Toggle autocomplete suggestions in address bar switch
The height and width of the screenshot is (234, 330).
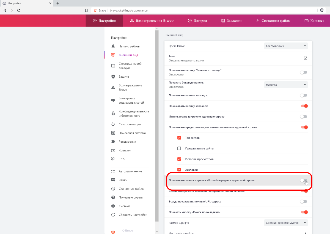pos(304,127)
